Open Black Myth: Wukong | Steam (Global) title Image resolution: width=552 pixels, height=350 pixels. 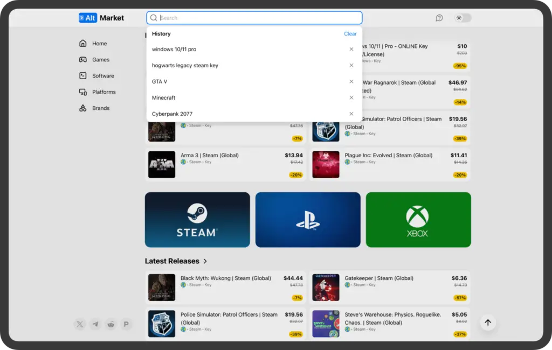[x=226, y=278]
